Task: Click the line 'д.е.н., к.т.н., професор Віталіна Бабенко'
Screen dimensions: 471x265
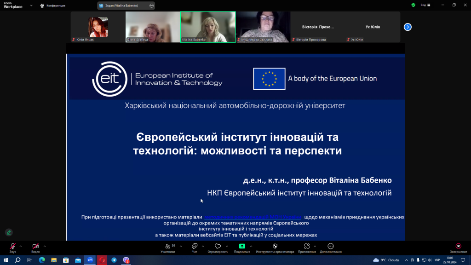Action: [x=317, y=180]
